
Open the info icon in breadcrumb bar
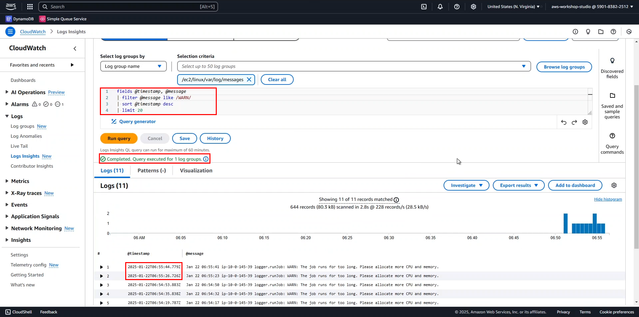pyautogui.click(x=575, y=32)
